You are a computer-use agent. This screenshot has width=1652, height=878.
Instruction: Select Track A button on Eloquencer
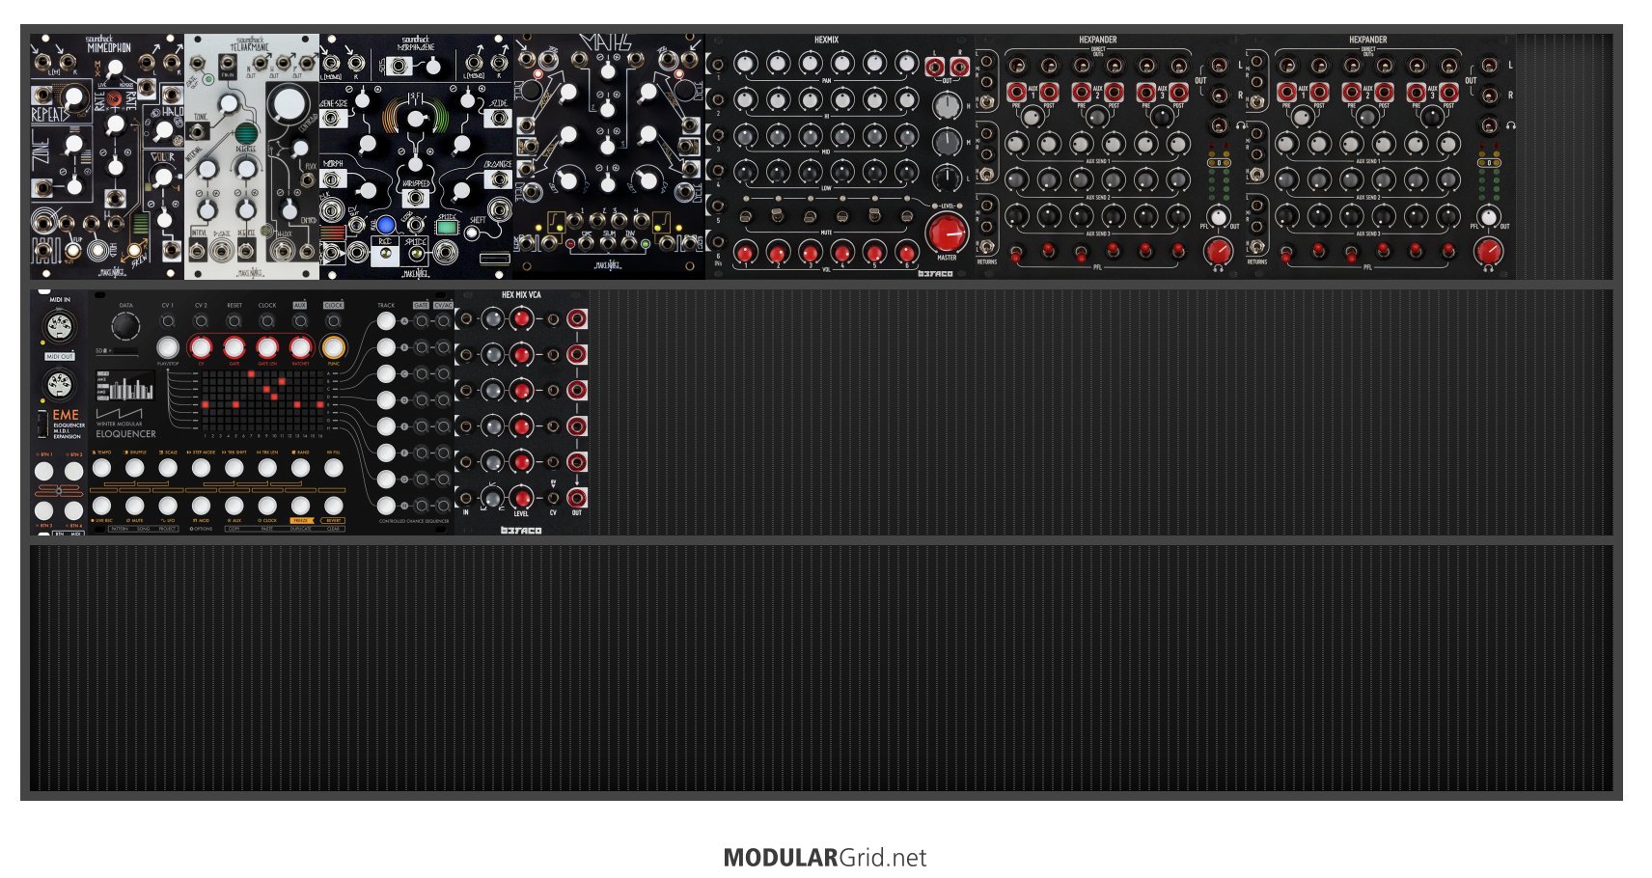pyautogui.click(x=386, y=320)
